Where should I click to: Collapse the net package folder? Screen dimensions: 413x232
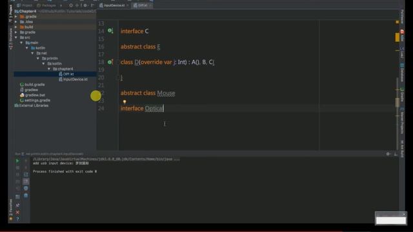[x=32, y=53]
